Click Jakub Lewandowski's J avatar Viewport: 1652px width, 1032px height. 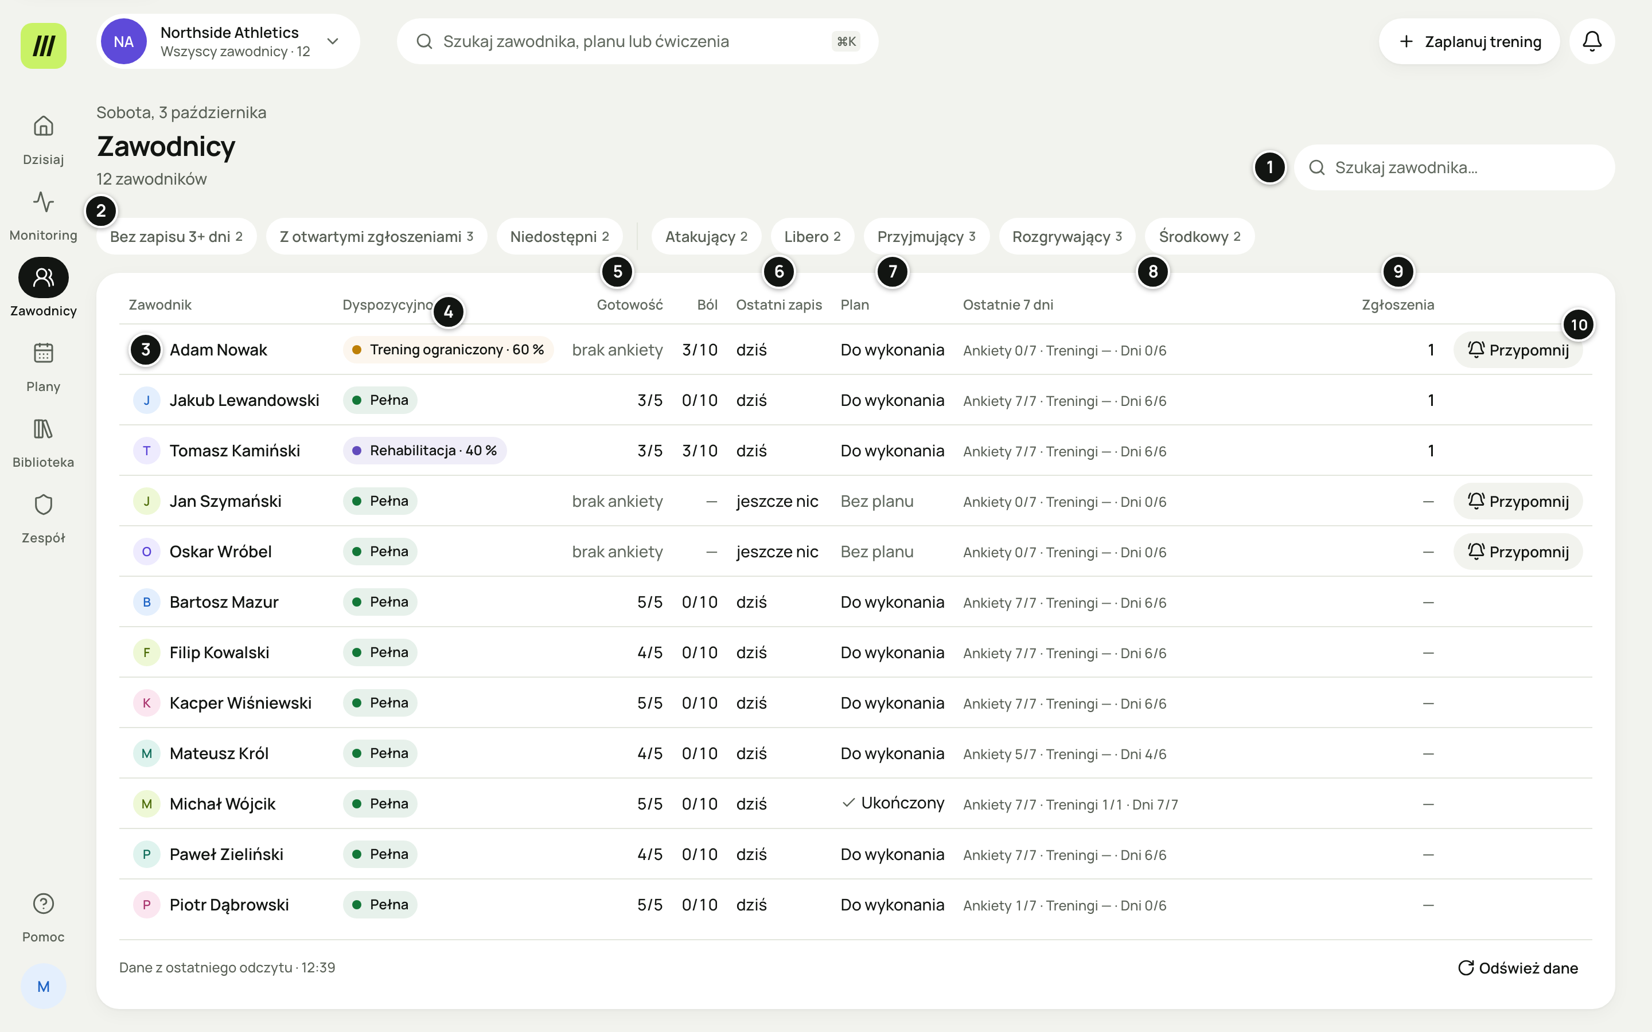(146, 400)
